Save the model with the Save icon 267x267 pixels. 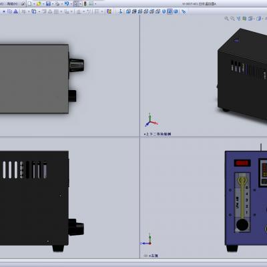[48, 4]
